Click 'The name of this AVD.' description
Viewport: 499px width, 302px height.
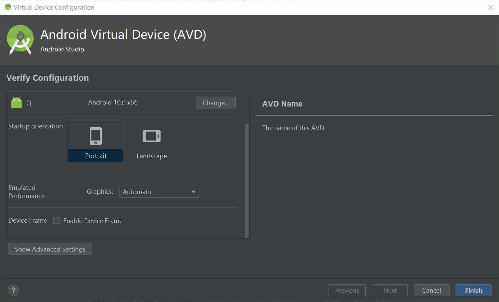click(294, 128)
